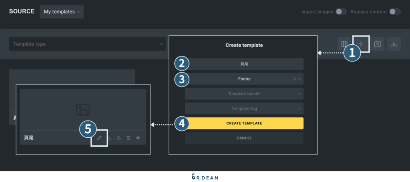Clear the Footer selection with the X icon
Screen dimensions: 410x182
(295, 79)
